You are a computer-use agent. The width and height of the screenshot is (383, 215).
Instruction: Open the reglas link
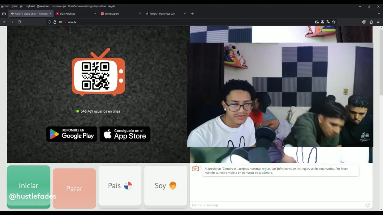pos(266,169)
